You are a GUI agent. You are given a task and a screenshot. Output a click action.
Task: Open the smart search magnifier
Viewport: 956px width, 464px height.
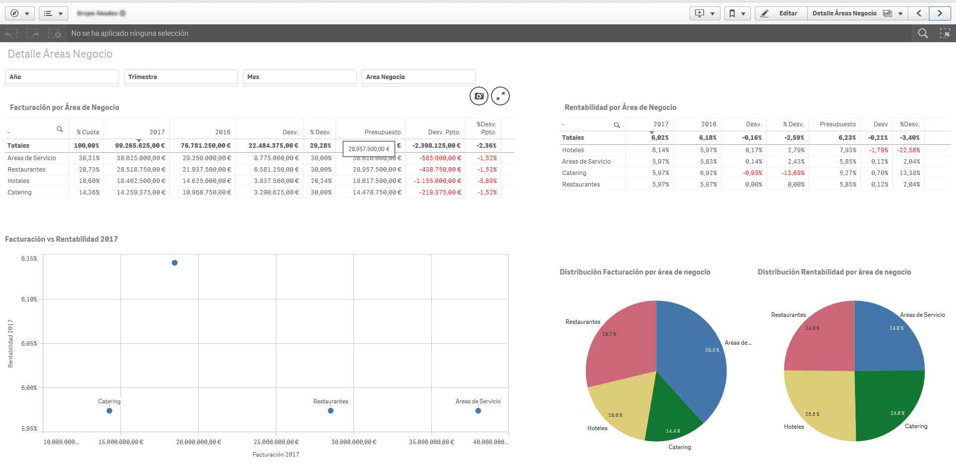[923, 33]
